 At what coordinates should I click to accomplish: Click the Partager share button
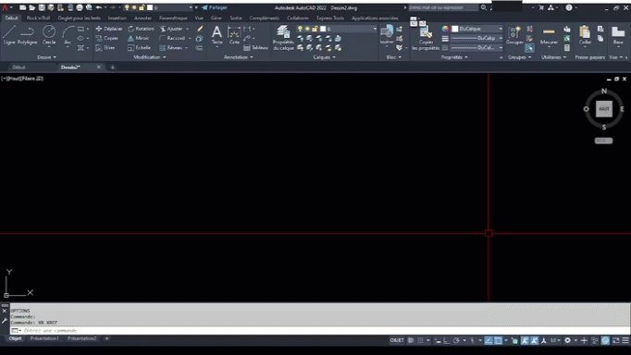215,7
